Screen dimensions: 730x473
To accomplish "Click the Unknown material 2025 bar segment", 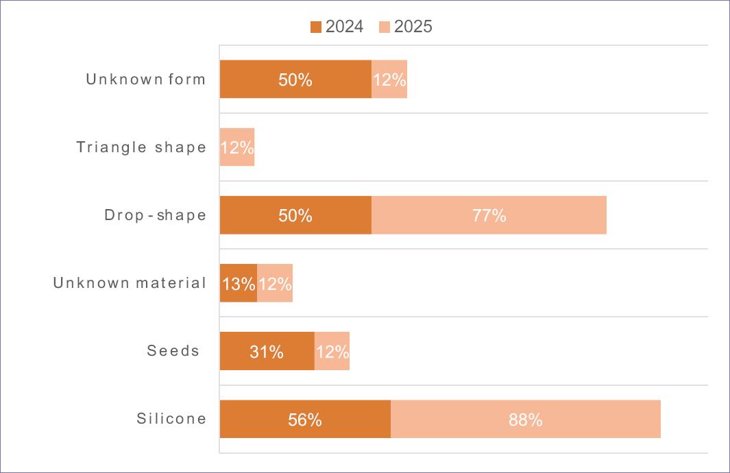I will [275, 282].
